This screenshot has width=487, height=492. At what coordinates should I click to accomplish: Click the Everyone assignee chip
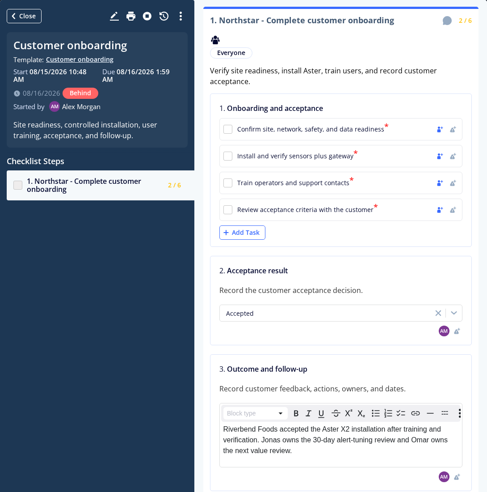point(231,53)
